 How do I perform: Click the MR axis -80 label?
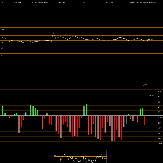[x=159, y=139]
